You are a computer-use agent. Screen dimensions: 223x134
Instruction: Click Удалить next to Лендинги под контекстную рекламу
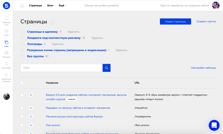coord(97,38)
